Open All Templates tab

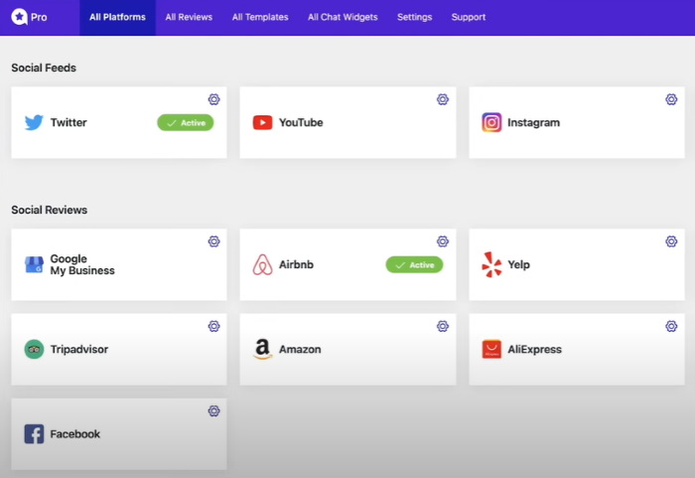click(x=260, y=17)
